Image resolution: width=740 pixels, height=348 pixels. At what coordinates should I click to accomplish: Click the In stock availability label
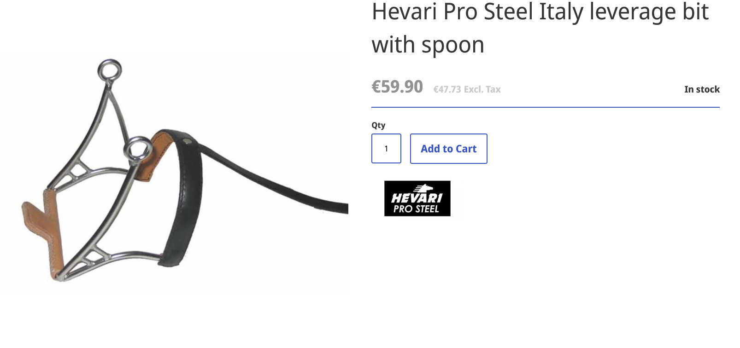tap(702, 89)
